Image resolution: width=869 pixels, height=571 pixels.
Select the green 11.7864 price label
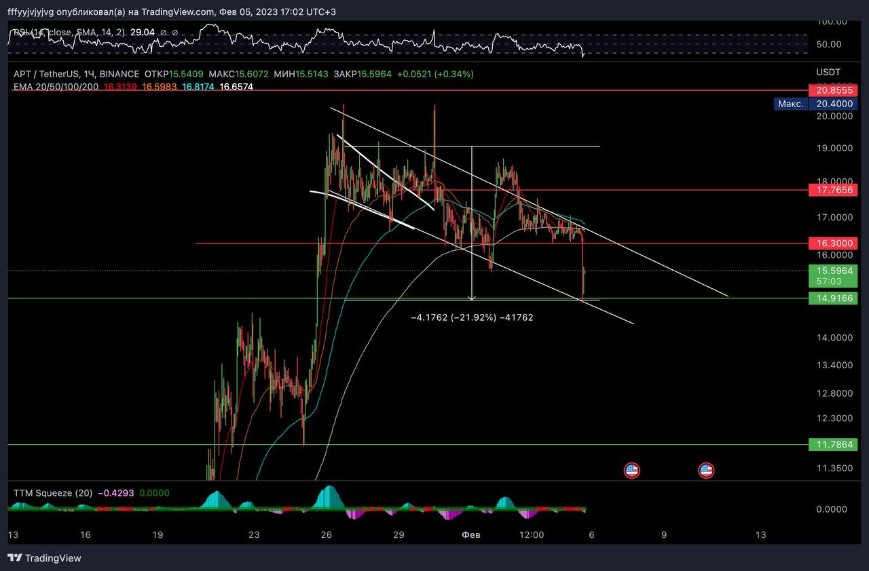coord(834,445)
